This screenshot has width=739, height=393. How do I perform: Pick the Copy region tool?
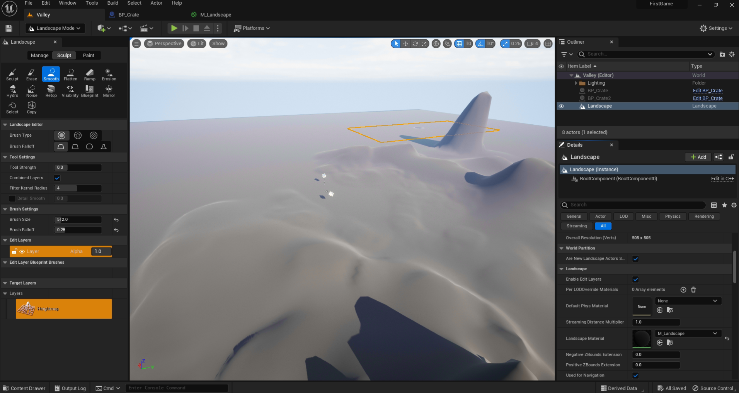32,108
